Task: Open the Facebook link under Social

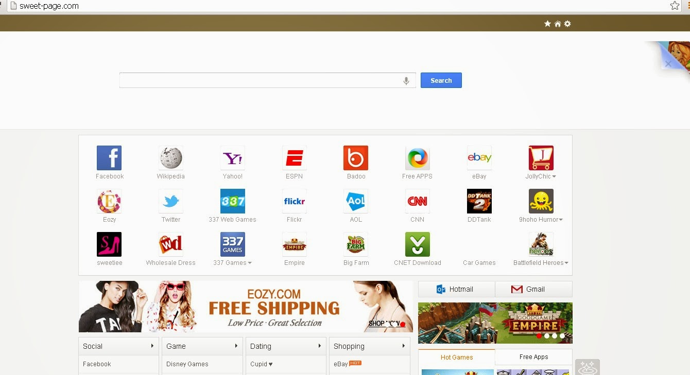Action: coord(97,364)
